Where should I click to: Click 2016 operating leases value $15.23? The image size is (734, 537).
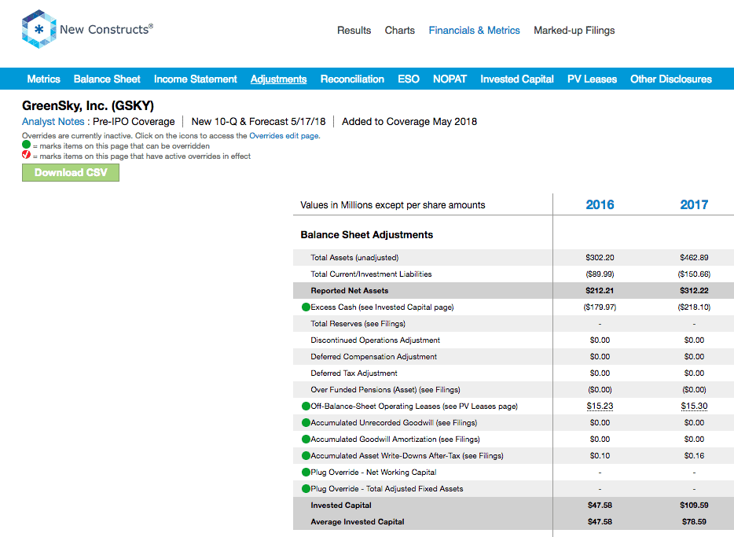coord(600,406)
